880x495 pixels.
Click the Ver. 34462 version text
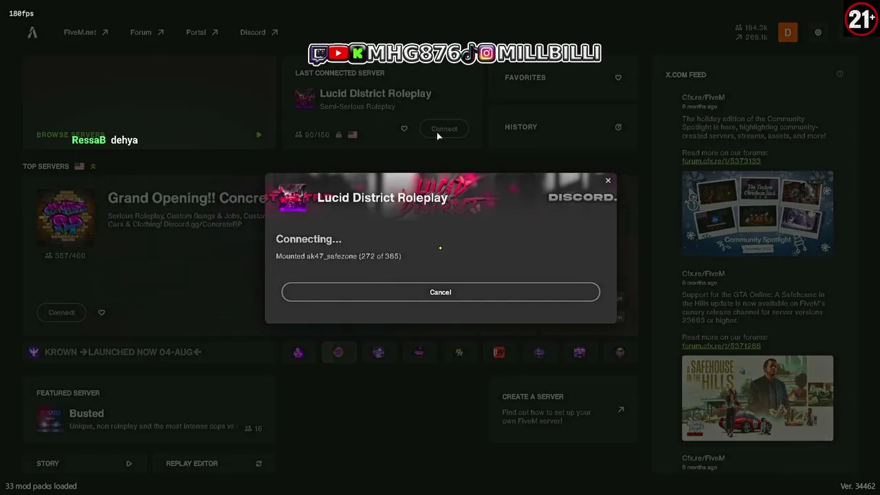coord(857,486)
